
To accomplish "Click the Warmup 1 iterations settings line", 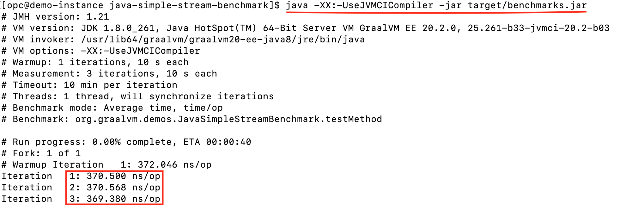I will click(95, 62).
